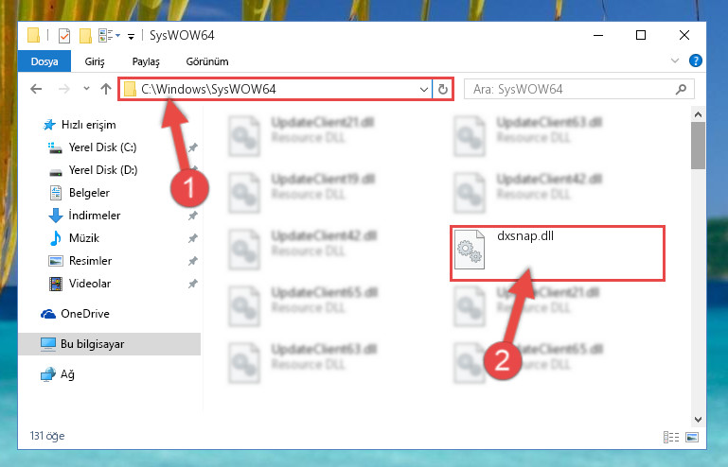Image resolution: width=728 pixels, height=467 pixels.
Task: Expand the ribbon with the chevron
Action: (675, 61)
